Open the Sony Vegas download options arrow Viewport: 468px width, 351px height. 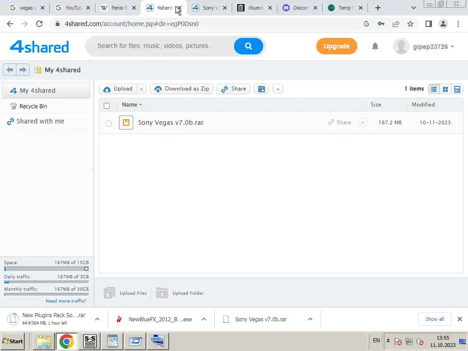point(310,319)
